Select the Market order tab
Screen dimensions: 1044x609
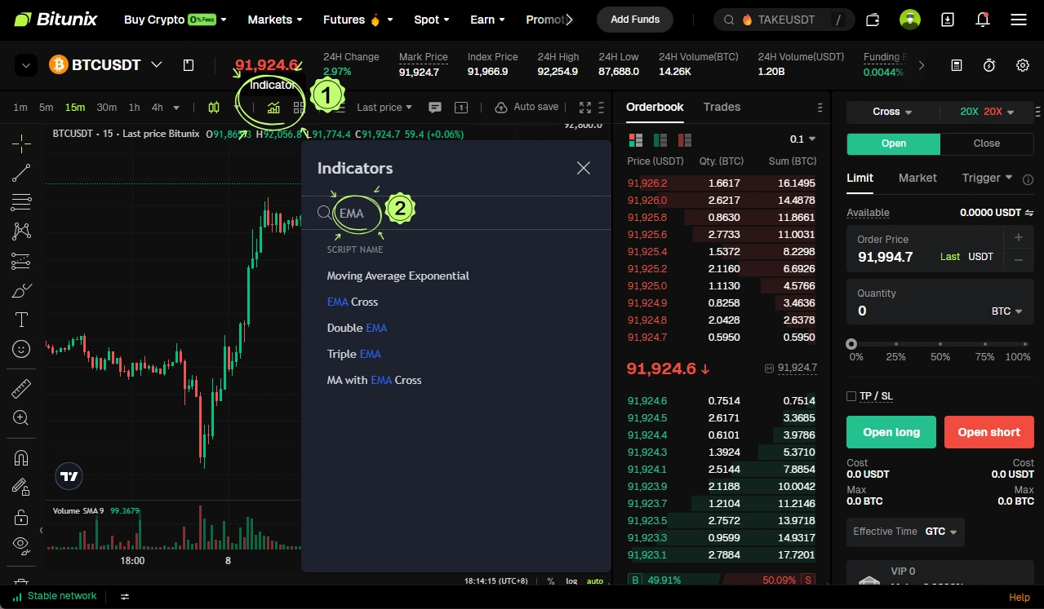click(x=917, y=178)
